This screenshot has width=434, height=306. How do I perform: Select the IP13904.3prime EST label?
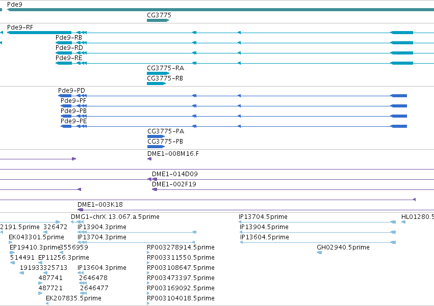click(102, 227)
